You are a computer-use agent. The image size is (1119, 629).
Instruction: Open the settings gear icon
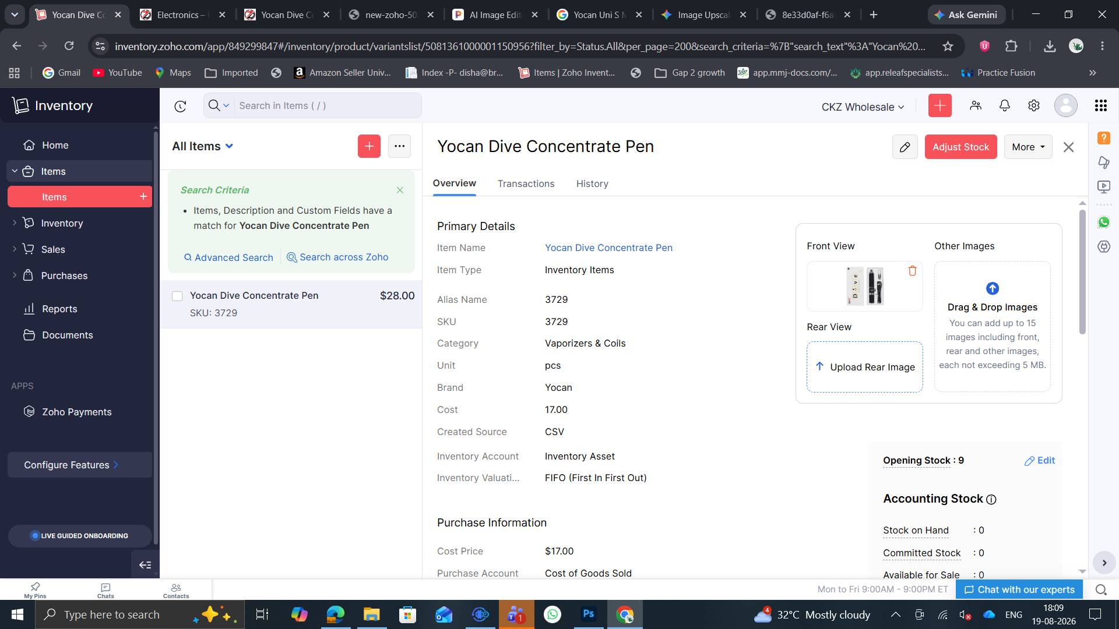tap(1033, 105)
